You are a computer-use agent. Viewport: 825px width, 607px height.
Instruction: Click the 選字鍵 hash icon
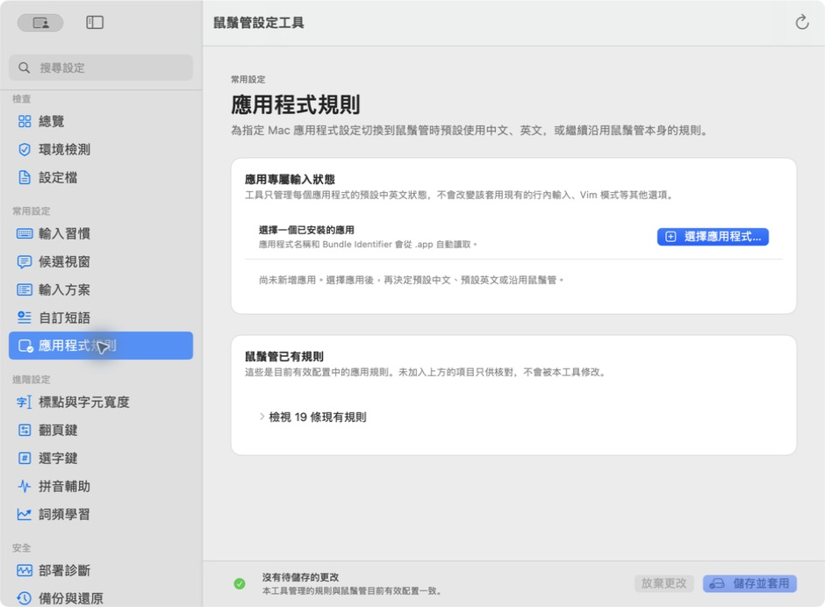pyautogui.click(x=25, y=458)
